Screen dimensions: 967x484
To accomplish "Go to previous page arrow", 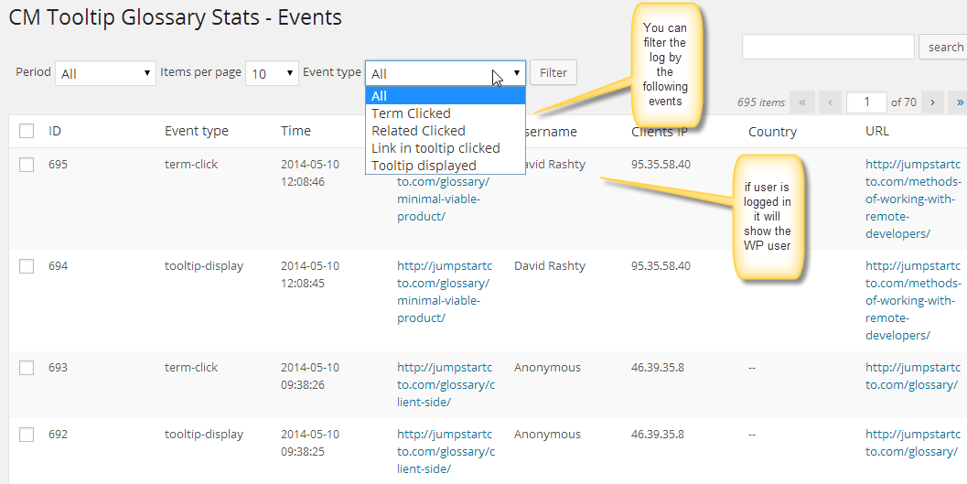I will pyautogui.click(x=831, y=102).
